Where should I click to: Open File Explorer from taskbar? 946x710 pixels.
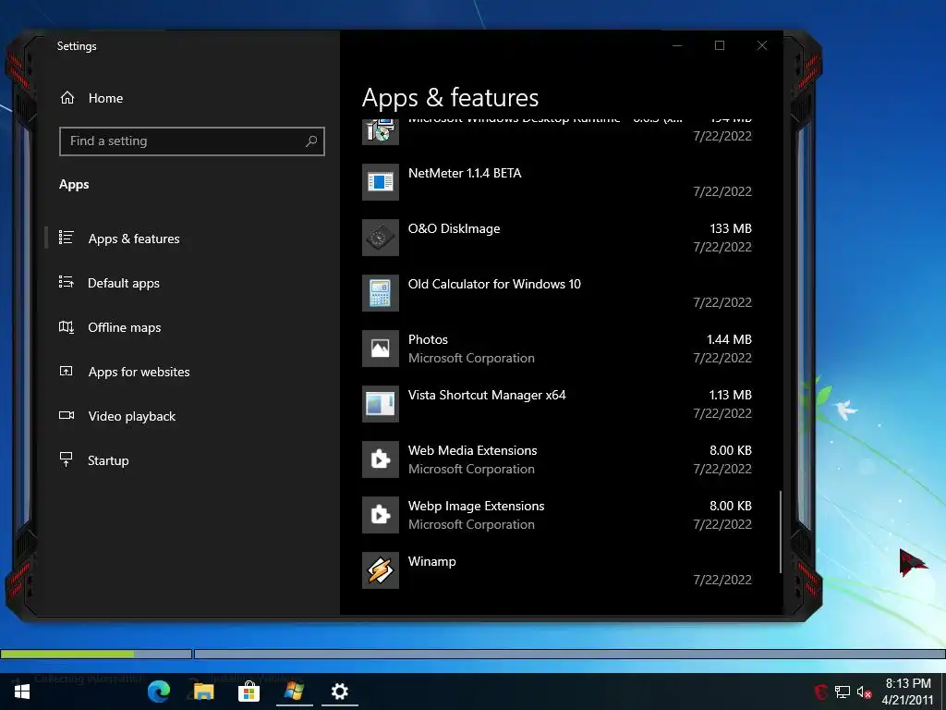[204, 692]
